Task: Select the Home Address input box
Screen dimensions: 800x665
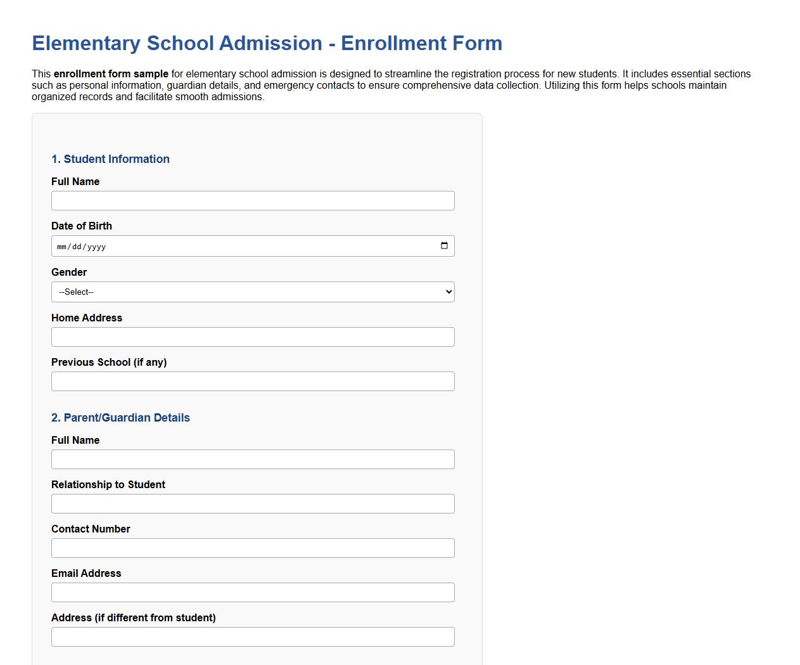Action: [x=253, y=337]
